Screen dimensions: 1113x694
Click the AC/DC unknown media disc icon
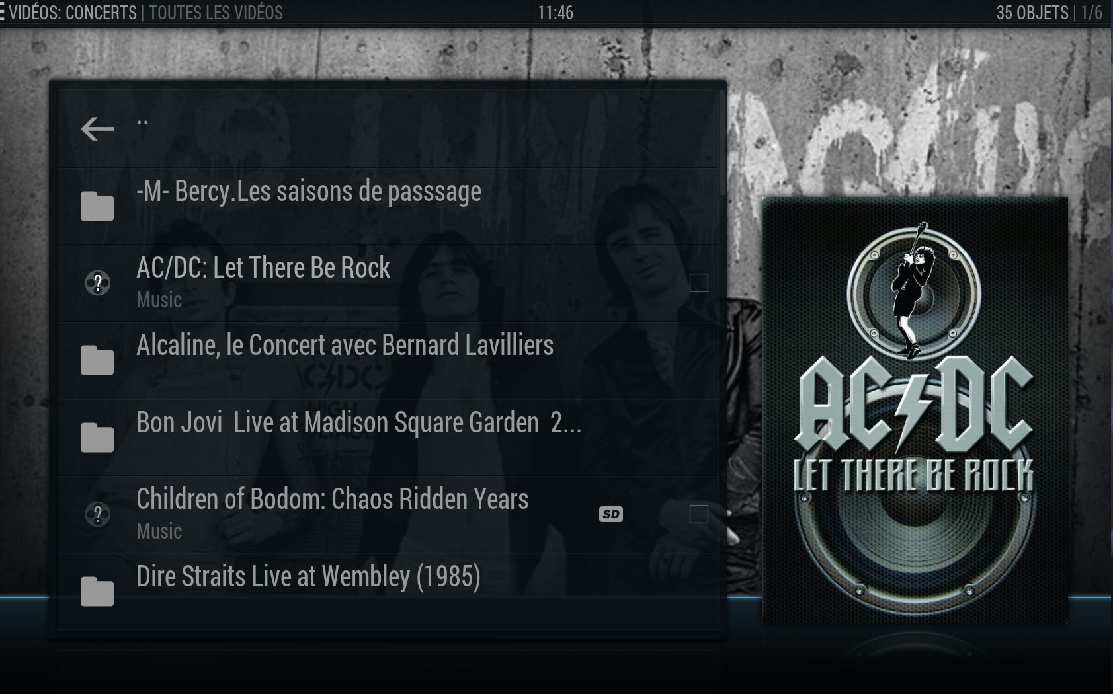coord(98,284)
